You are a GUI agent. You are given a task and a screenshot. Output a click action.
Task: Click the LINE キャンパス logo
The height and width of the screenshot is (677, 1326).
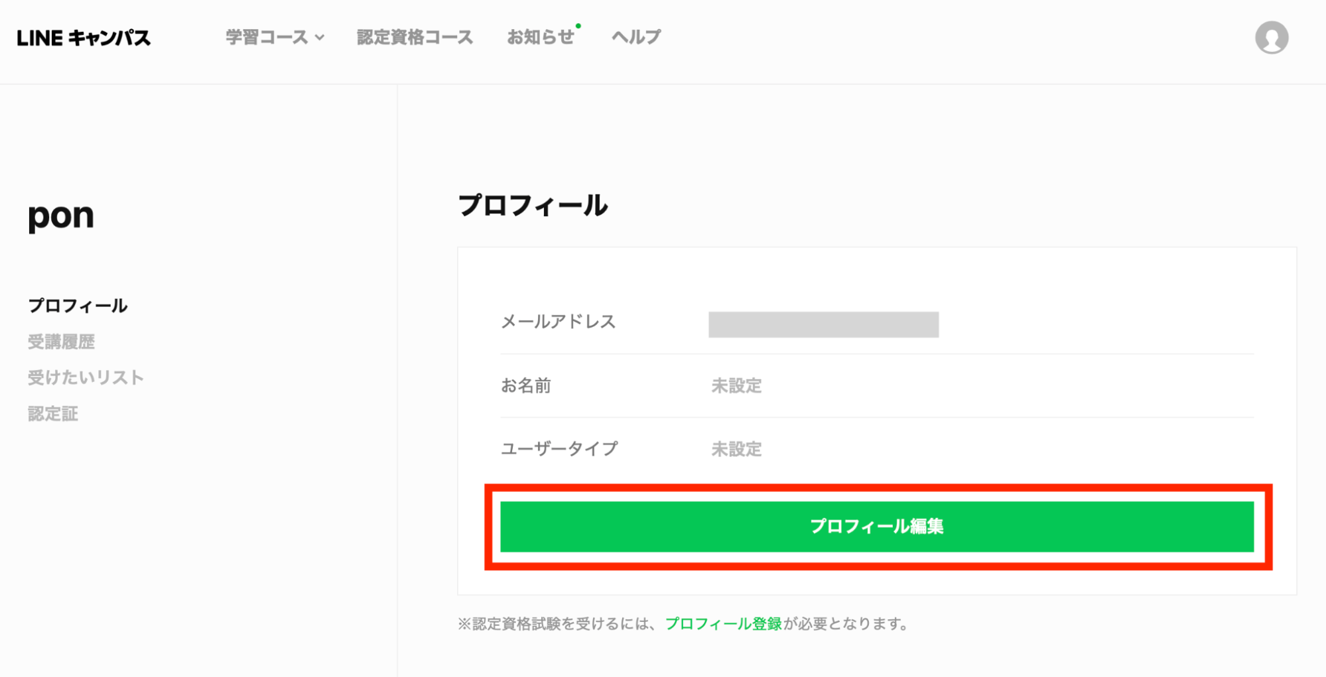84,38
